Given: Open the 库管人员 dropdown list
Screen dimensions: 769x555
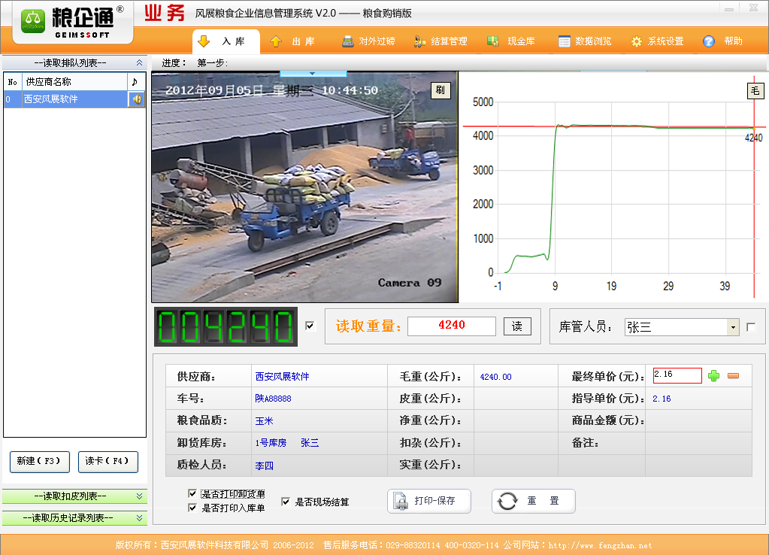Looking at the screenshot, I should [x=733, y=327].
